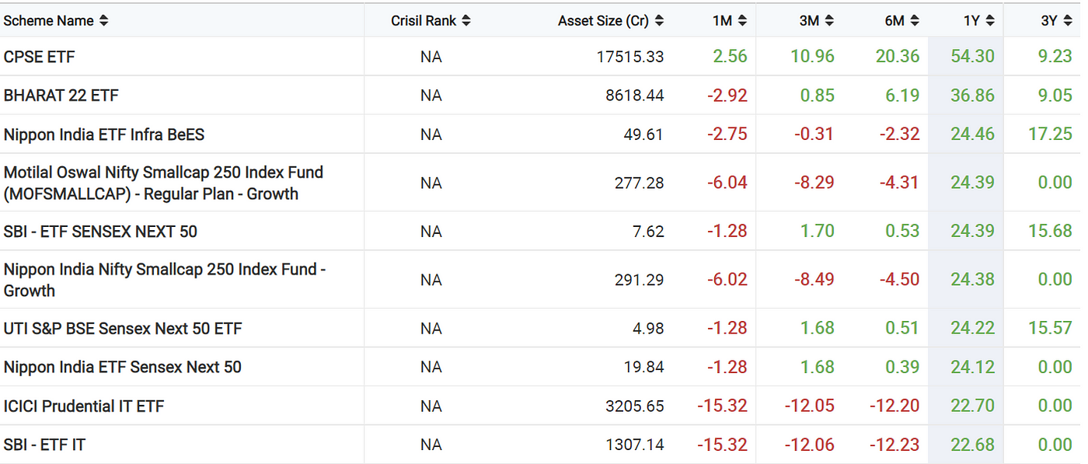The width and height of the screenshot is (1088, 464).
Task: Click 1Y return value 22.68
Action: [972, 445]
